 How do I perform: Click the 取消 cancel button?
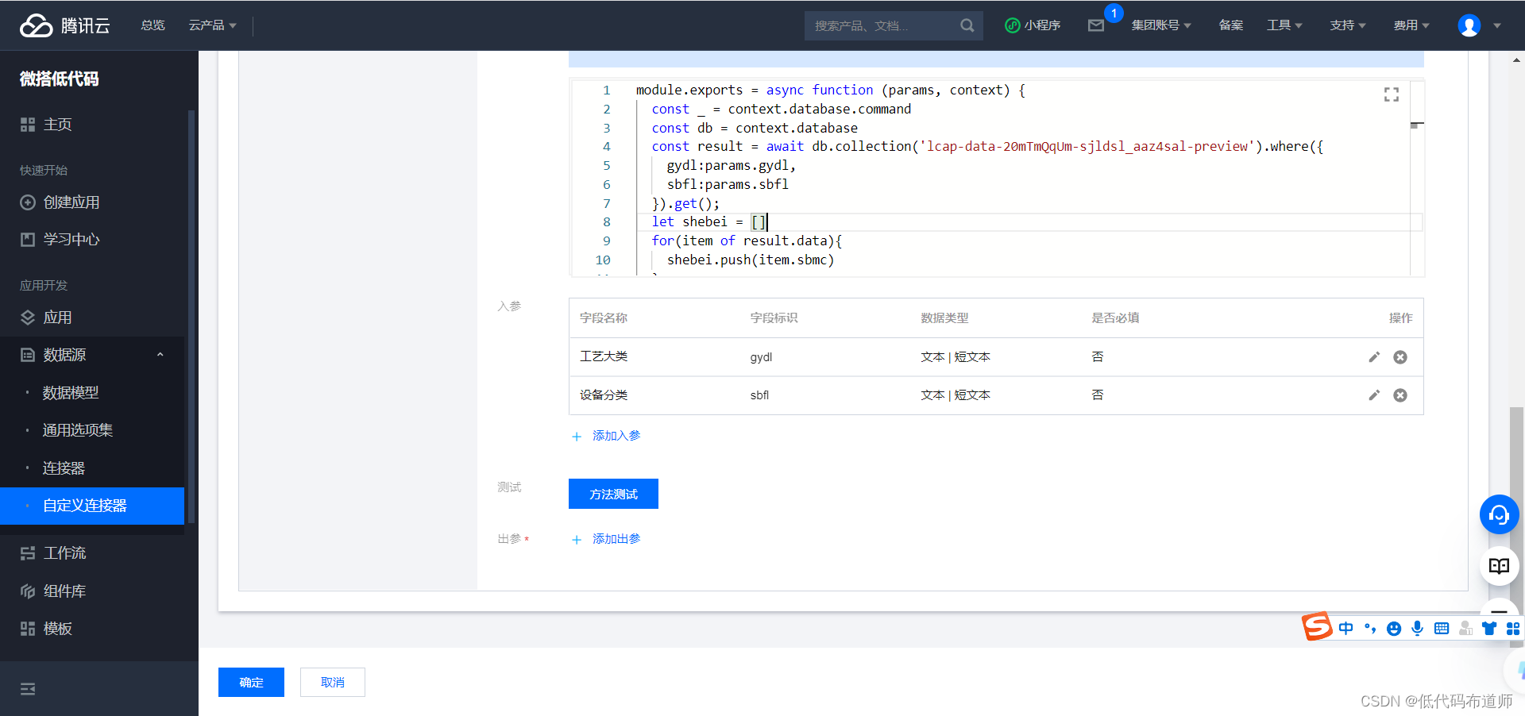tap(333, 682)
